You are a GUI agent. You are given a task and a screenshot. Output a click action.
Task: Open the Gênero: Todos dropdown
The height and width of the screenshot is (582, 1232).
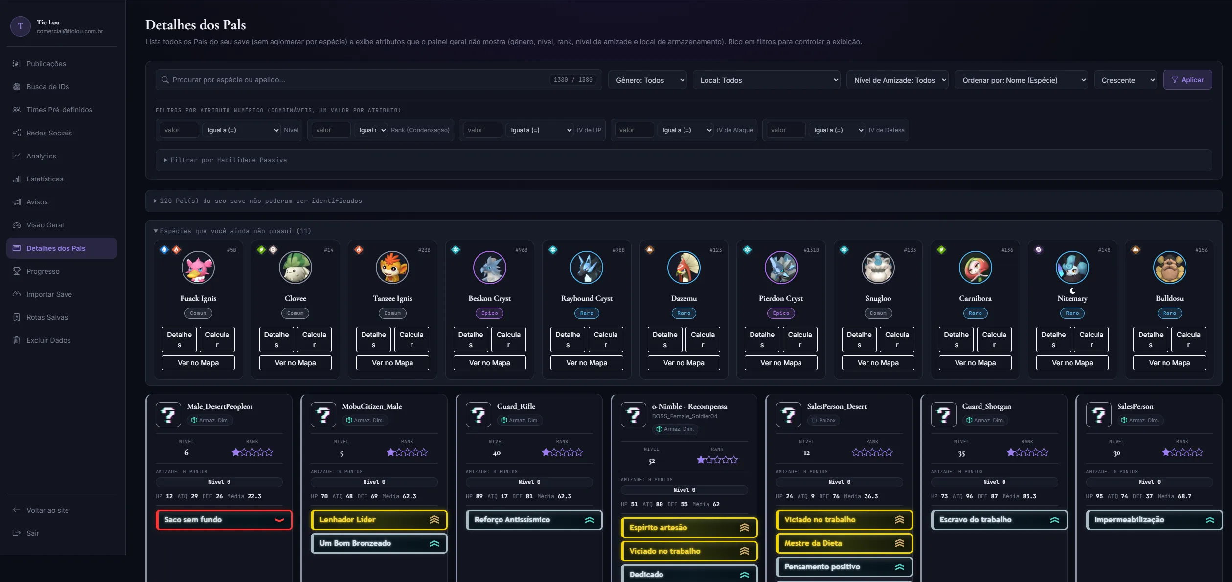tap(647, 80)
